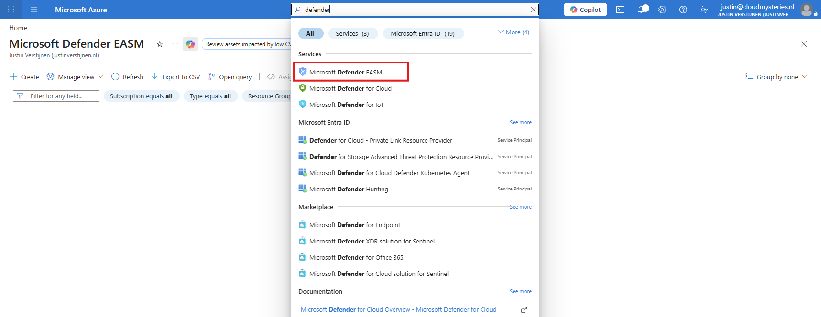Open the feedback icon in the header

click(704, 10)
